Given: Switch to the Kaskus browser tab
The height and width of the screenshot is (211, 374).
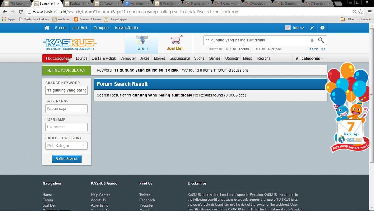Looking at the screenshot, I should pyautogui.click(x=77, y=4).
